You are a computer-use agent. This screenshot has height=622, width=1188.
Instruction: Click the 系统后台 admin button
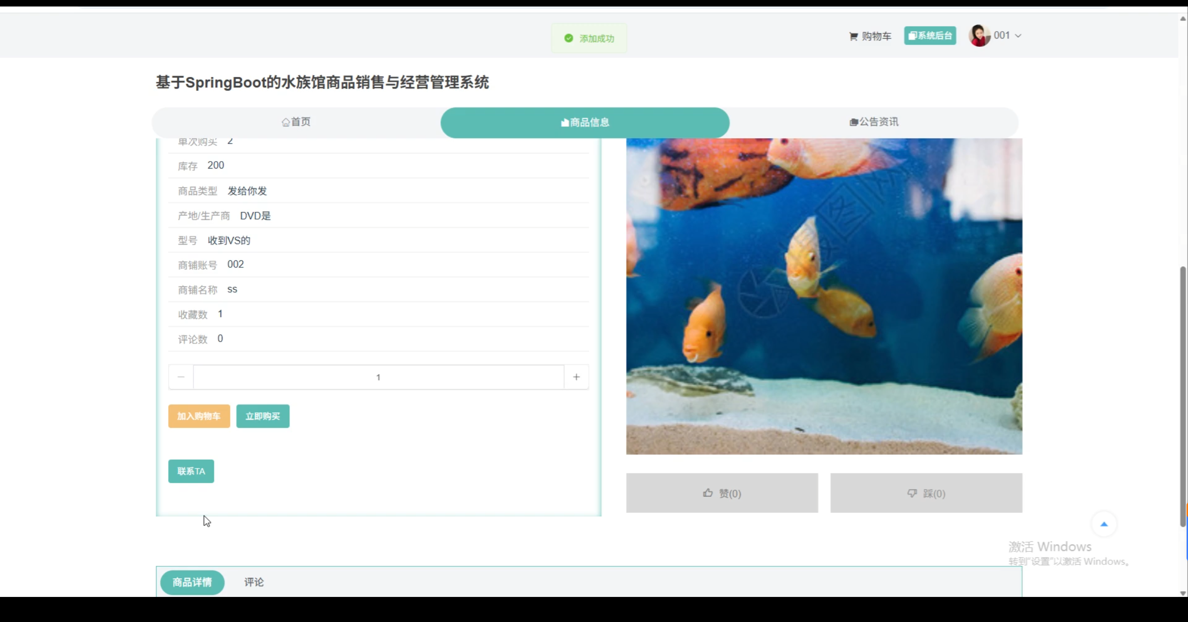[930, 36]
